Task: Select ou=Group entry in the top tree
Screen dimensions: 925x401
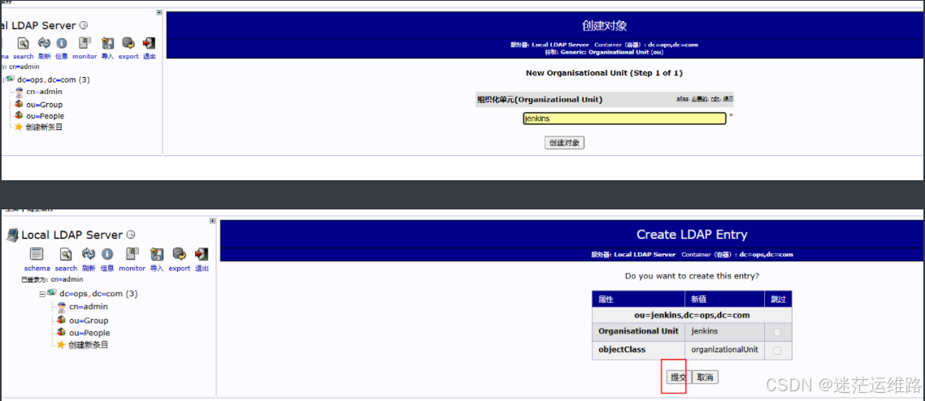Action: [x=44, y=105]
